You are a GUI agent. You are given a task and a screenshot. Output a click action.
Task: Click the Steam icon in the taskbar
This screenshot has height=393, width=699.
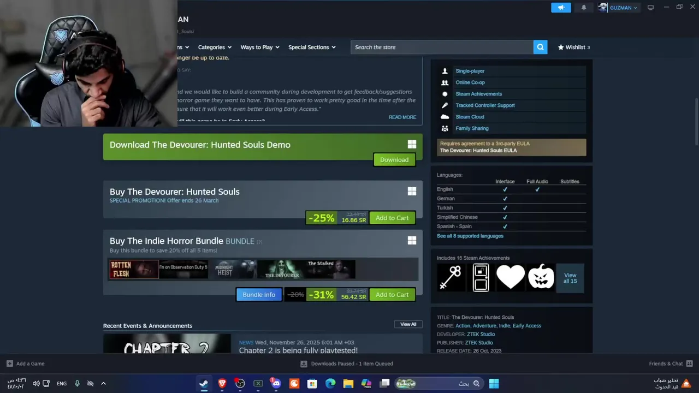pyautogui.click(x=204, y=383)
